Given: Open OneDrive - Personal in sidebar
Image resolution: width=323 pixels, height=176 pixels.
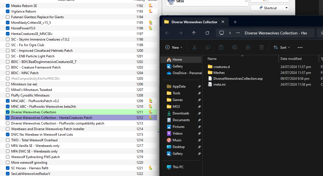Looking at the screenshot, I should (x=184, y=73).
